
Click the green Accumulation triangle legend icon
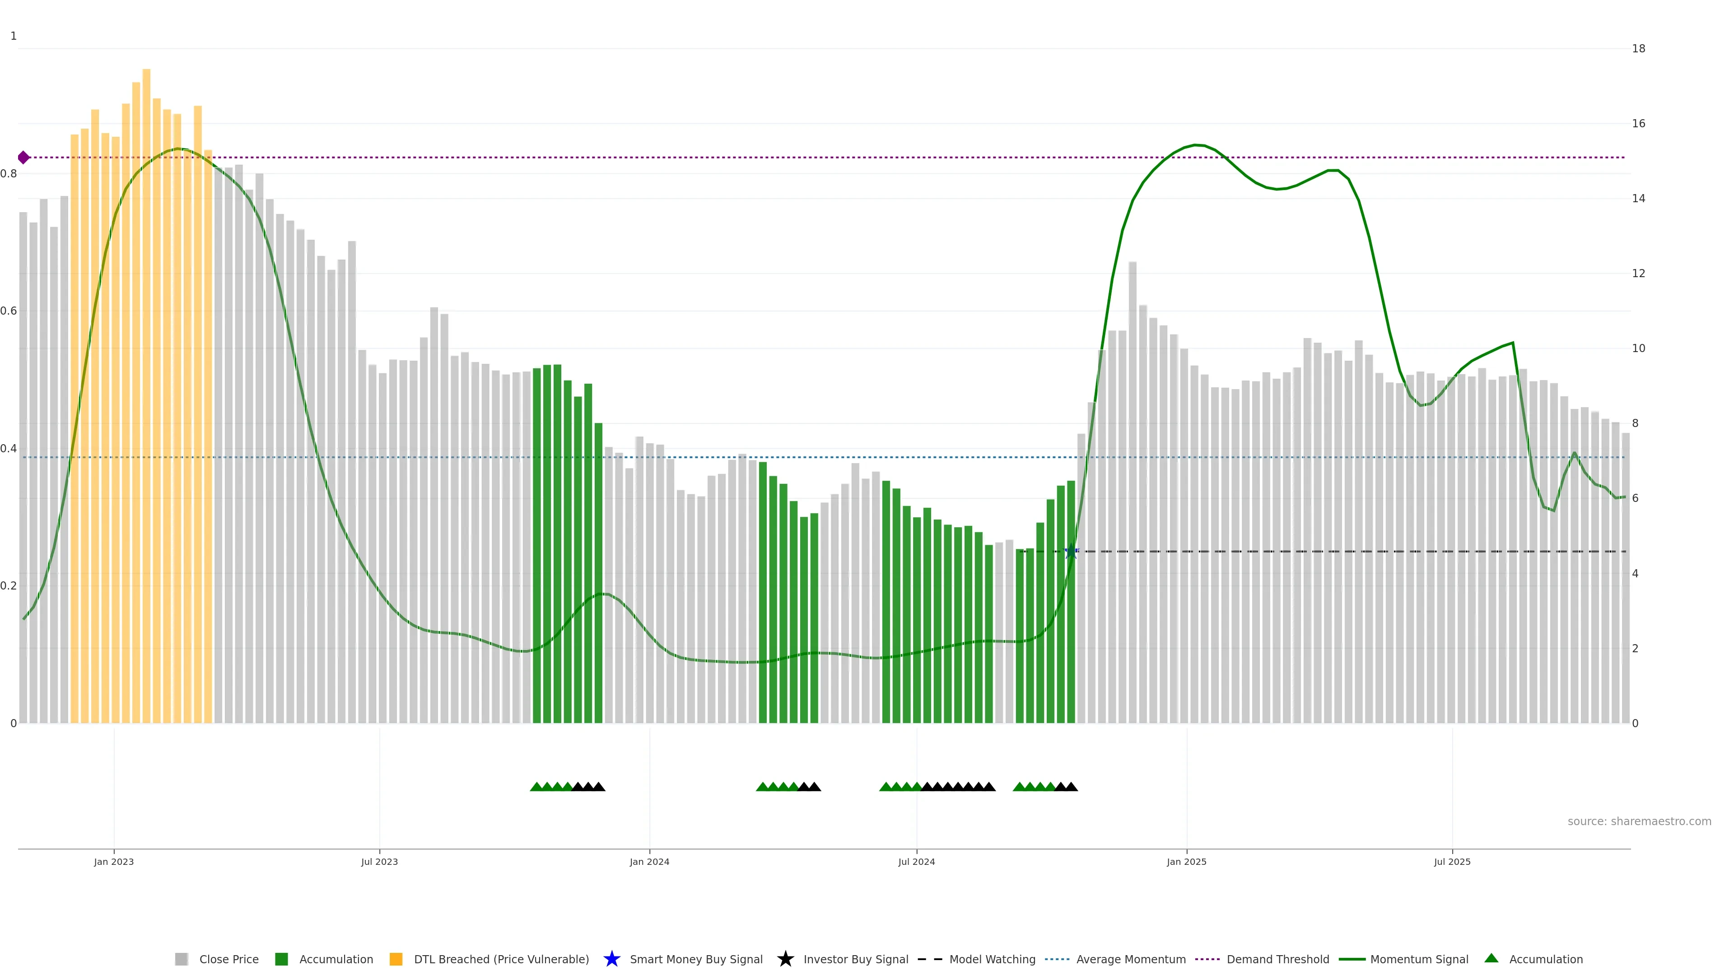pyautogui.click(x=1492, y=958)
